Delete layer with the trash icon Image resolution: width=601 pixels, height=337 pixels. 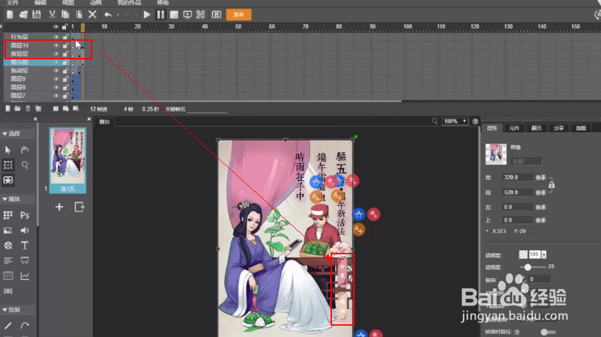(28, 109)
